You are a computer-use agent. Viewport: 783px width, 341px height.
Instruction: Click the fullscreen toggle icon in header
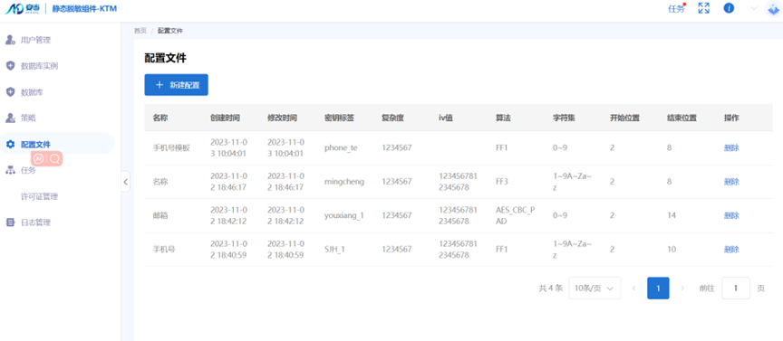coord(703,8)
